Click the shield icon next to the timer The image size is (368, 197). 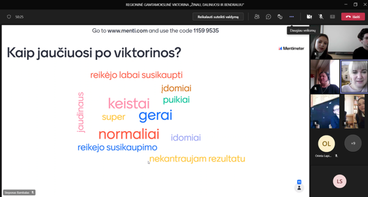(x=9, y=17)
